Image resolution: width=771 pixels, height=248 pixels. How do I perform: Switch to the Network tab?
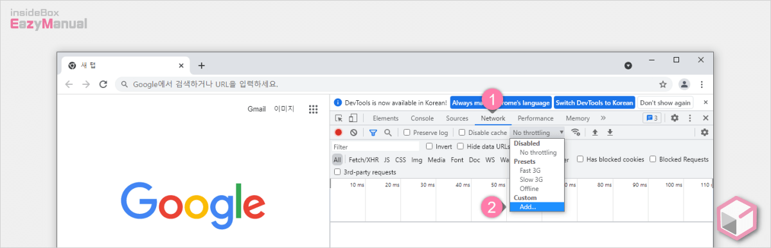493,118
